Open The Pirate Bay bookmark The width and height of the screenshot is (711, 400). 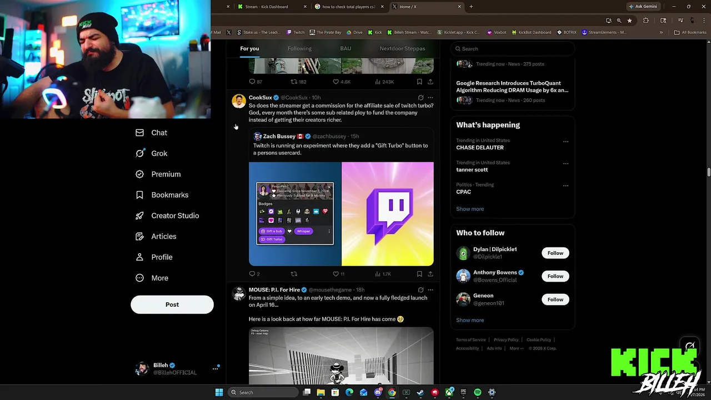tap(326, 32)
